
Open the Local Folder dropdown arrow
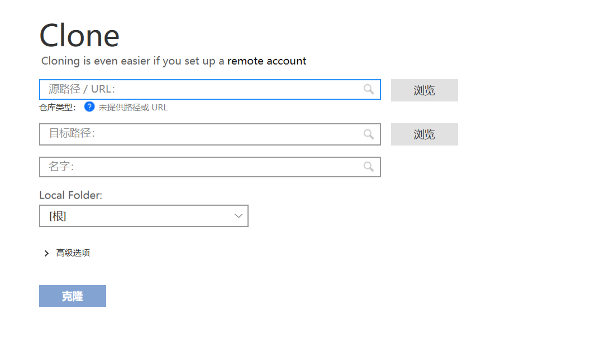239,216
